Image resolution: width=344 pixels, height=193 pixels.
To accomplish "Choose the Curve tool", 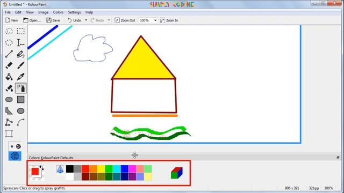I will (20, 122).
